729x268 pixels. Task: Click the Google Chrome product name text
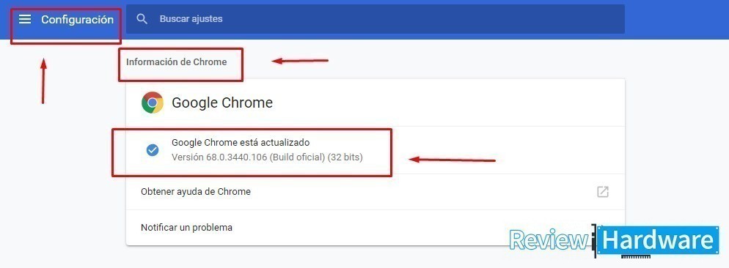[x=222, y=103]
